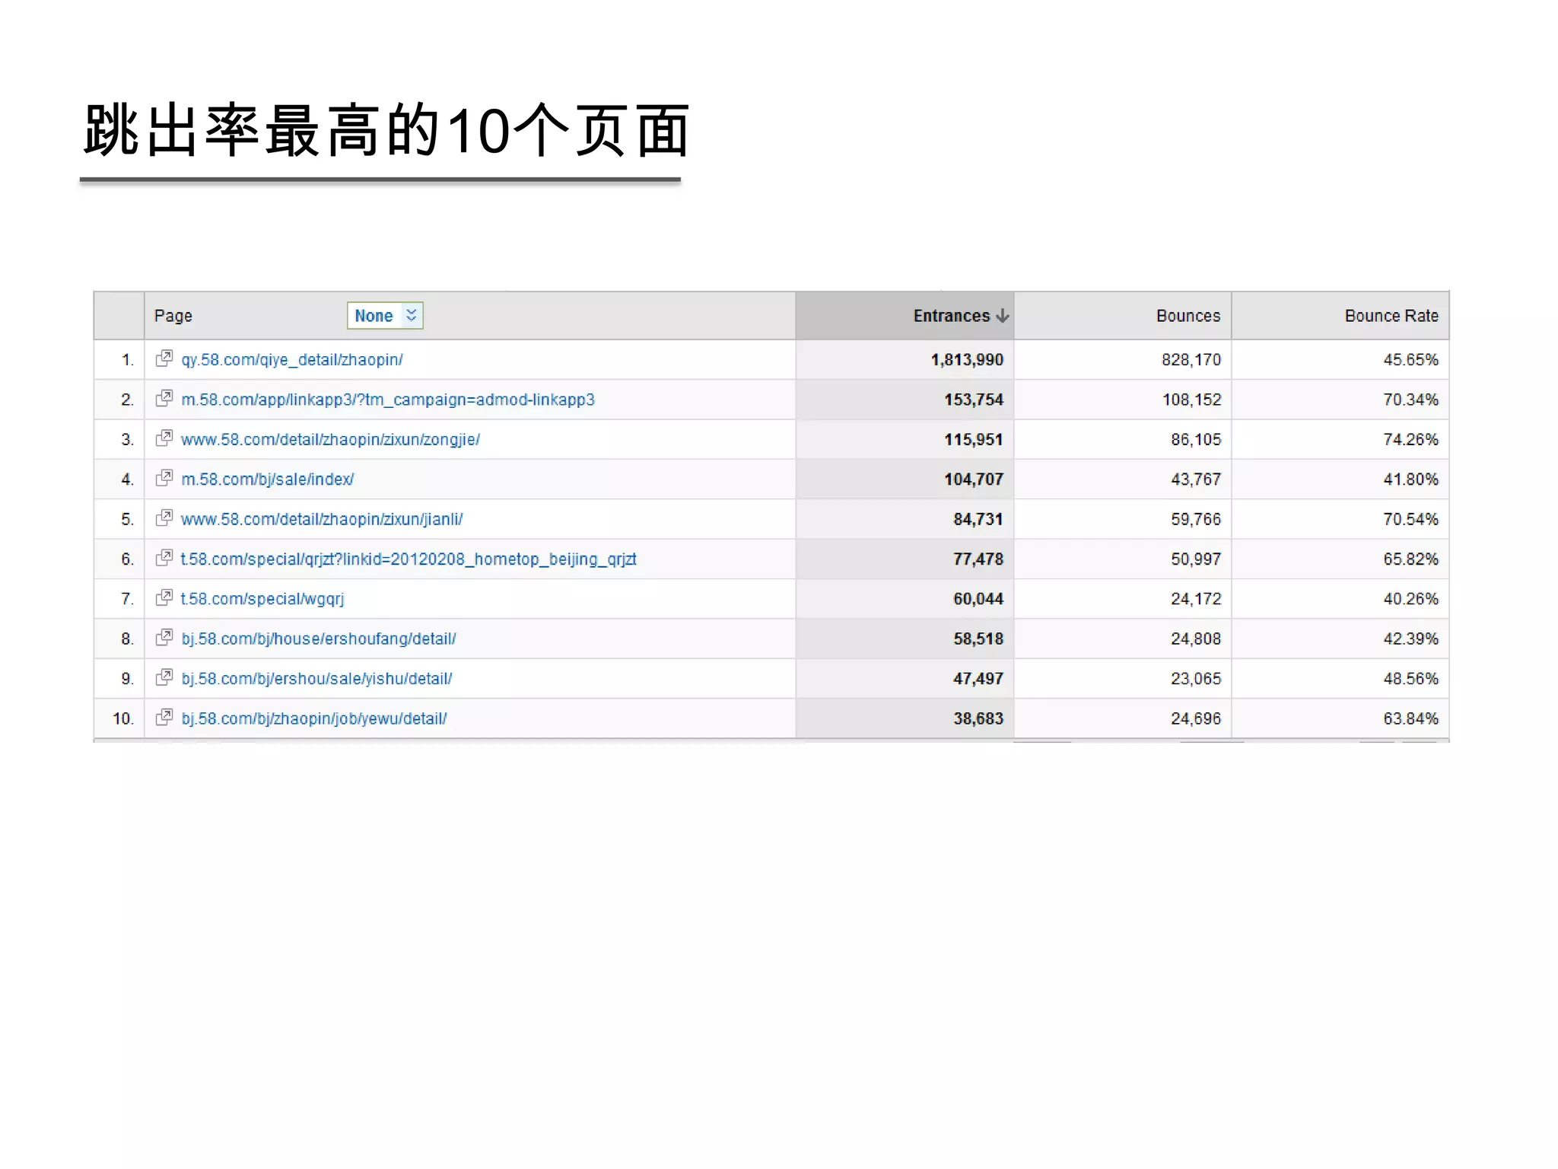Select entrances value 58,518
The image size is (1558, 1169).
tap(978, 639)
